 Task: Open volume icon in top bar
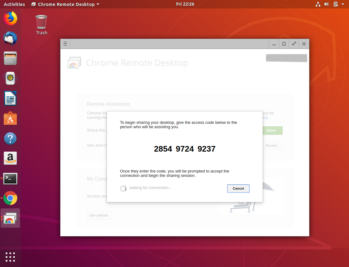pyautogui.click(x=327, y=4)
